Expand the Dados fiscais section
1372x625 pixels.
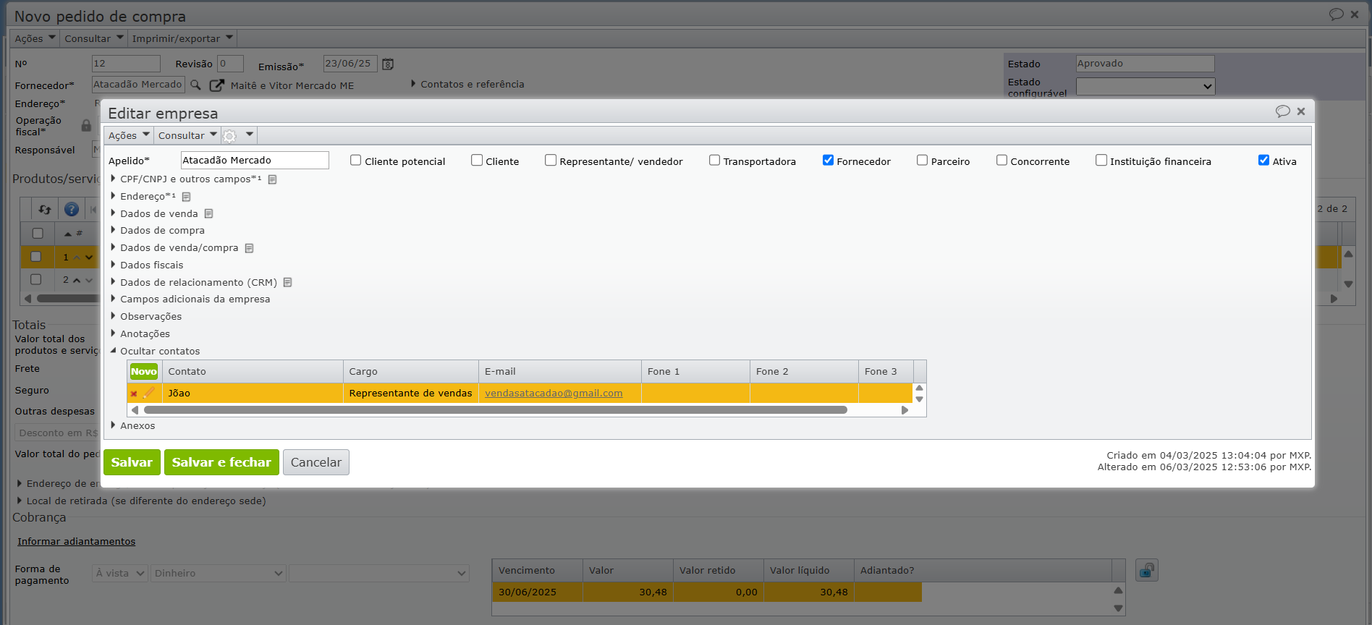[147, 265]
